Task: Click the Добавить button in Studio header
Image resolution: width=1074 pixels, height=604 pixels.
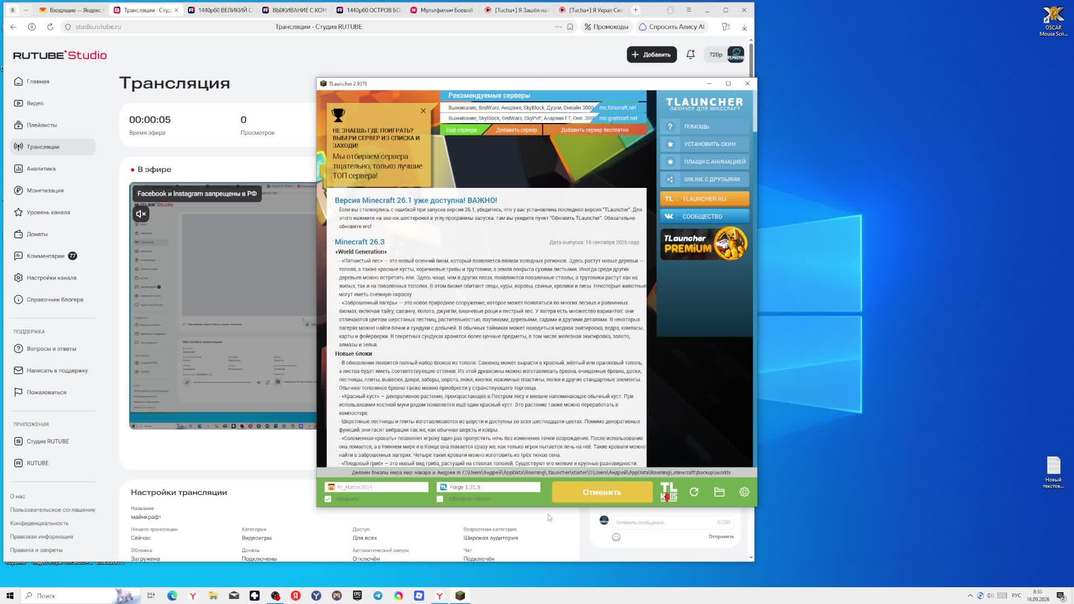Action: 652,54
